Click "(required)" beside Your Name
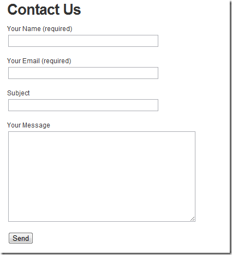This screenshot has height=255, width=232. [57, 29]
